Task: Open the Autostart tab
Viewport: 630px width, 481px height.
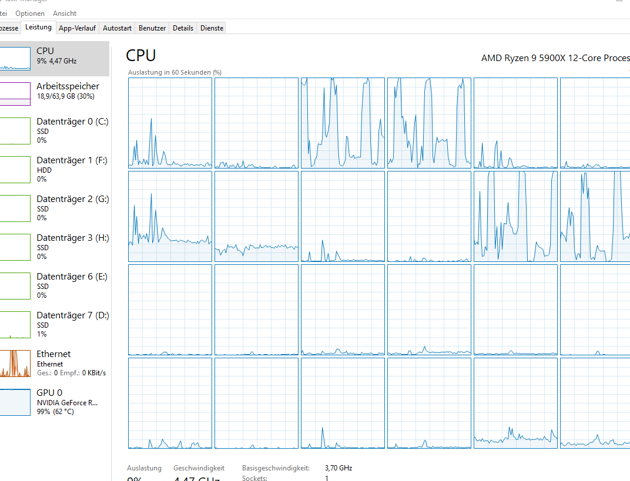Action: click(117, 28)
